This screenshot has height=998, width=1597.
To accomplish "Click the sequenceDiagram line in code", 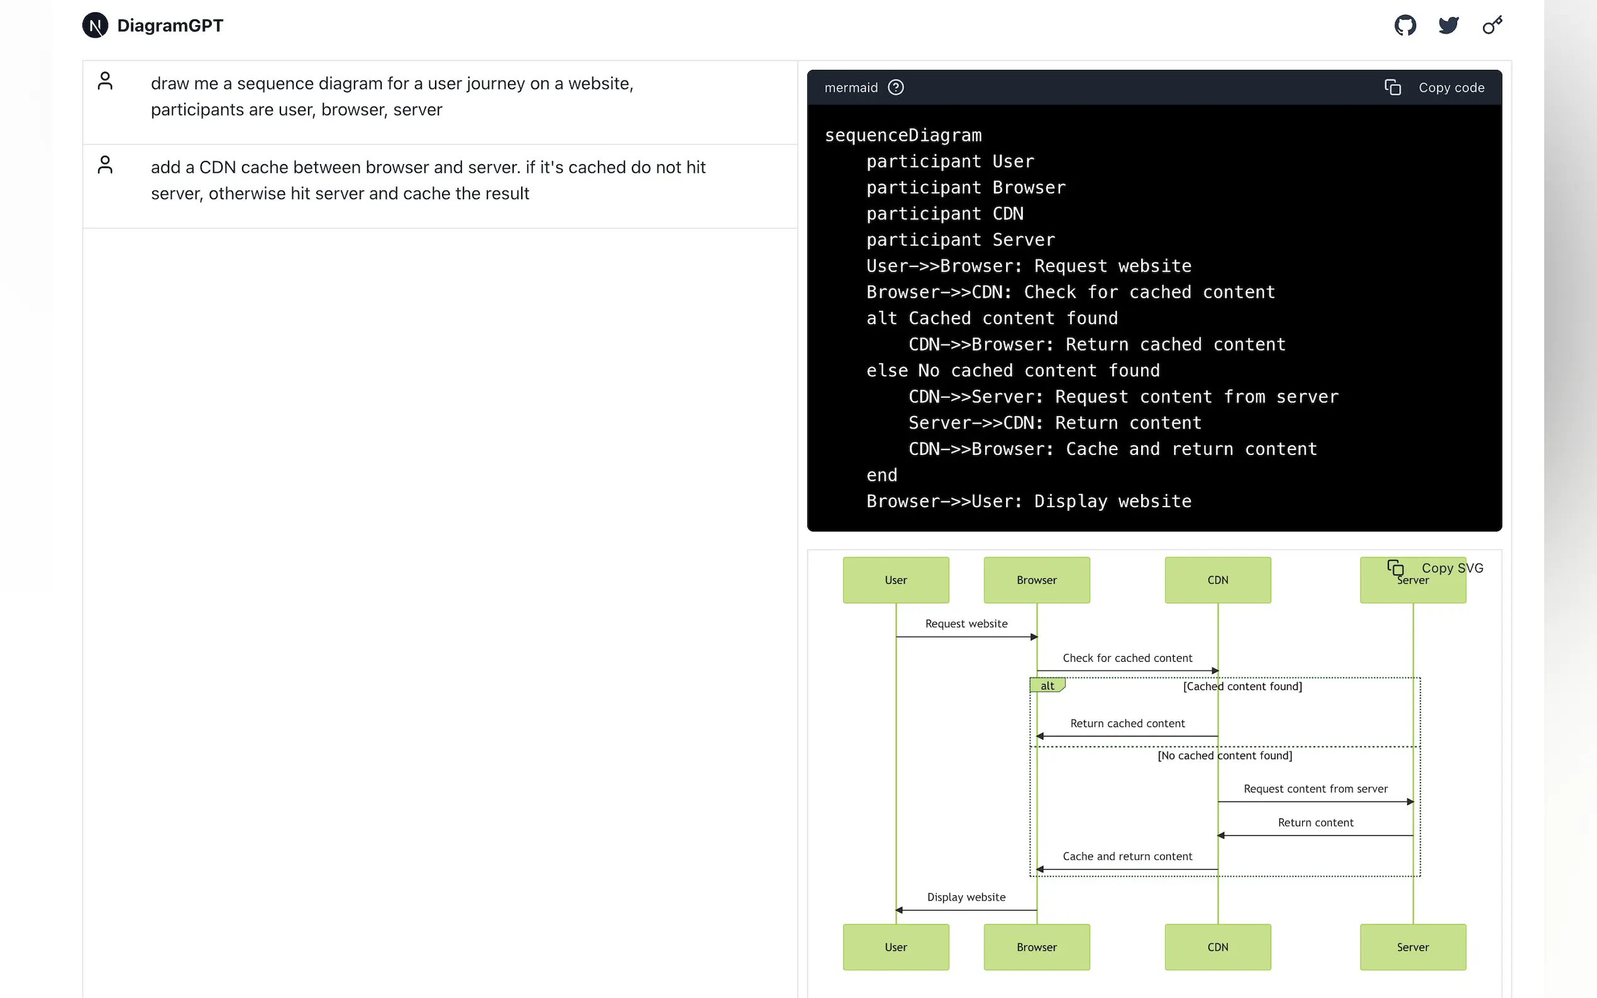I will click(x=902, y=135).
